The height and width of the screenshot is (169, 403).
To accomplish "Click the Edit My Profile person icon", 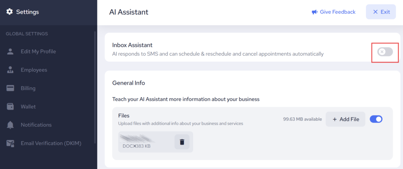I will point(10,51).
